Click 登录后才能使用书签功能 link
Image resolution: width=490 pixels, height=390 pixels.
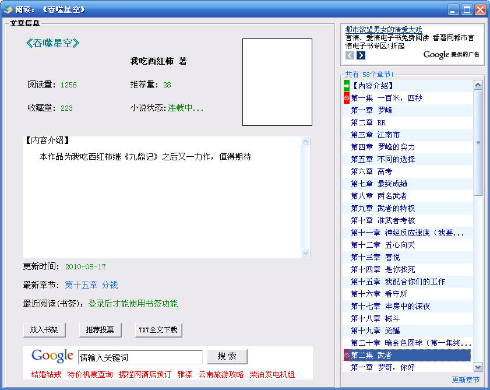133,303
